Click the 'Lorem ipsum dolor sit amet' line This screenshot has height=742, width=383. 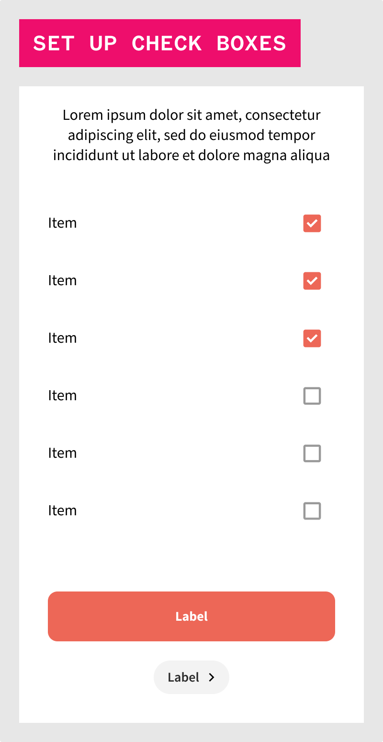click(x=191, y=116)
